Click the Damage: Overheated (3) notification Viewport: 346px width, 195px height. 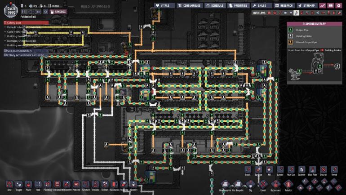pyautogui.click(x=22, y=40)
